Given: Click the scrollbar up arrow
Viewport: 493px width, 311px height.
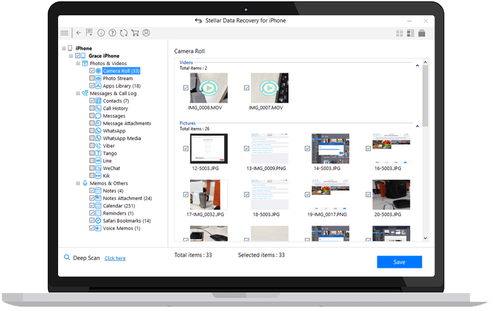Looking at the screenshot, I should tap(425, 62).
